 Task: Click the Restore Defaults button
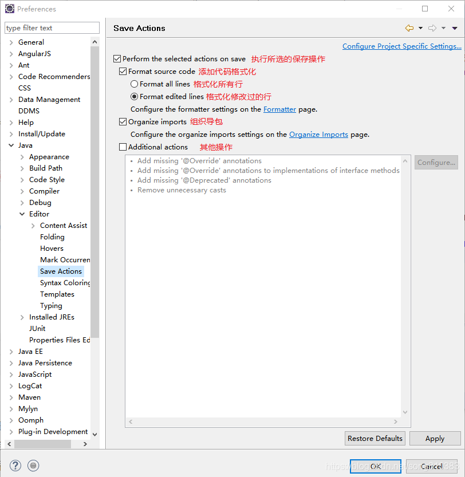[x=375, y=439]
